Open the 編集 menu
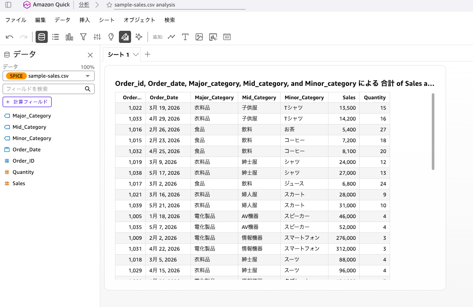 [40, 20]
